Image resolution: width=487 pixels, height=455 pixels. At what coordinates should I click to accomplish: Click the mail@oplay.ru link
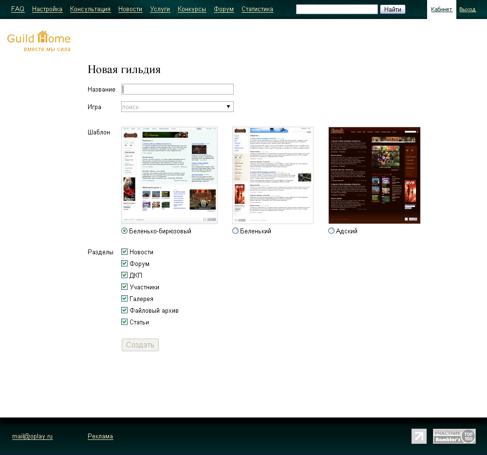tap(32, 436)
